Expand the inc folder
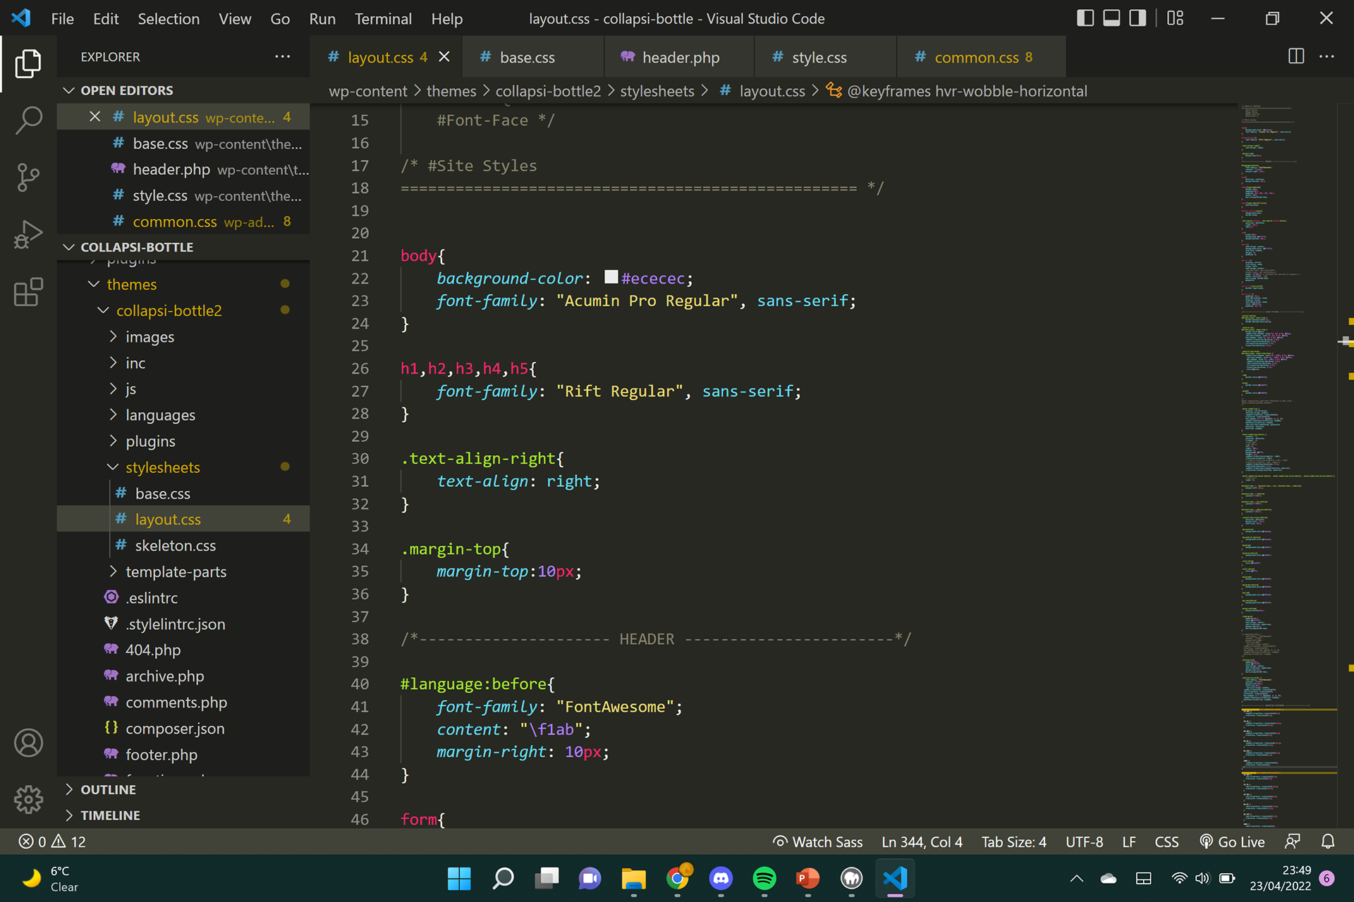This screenshot has height=902, width=1354. point(113,363)
